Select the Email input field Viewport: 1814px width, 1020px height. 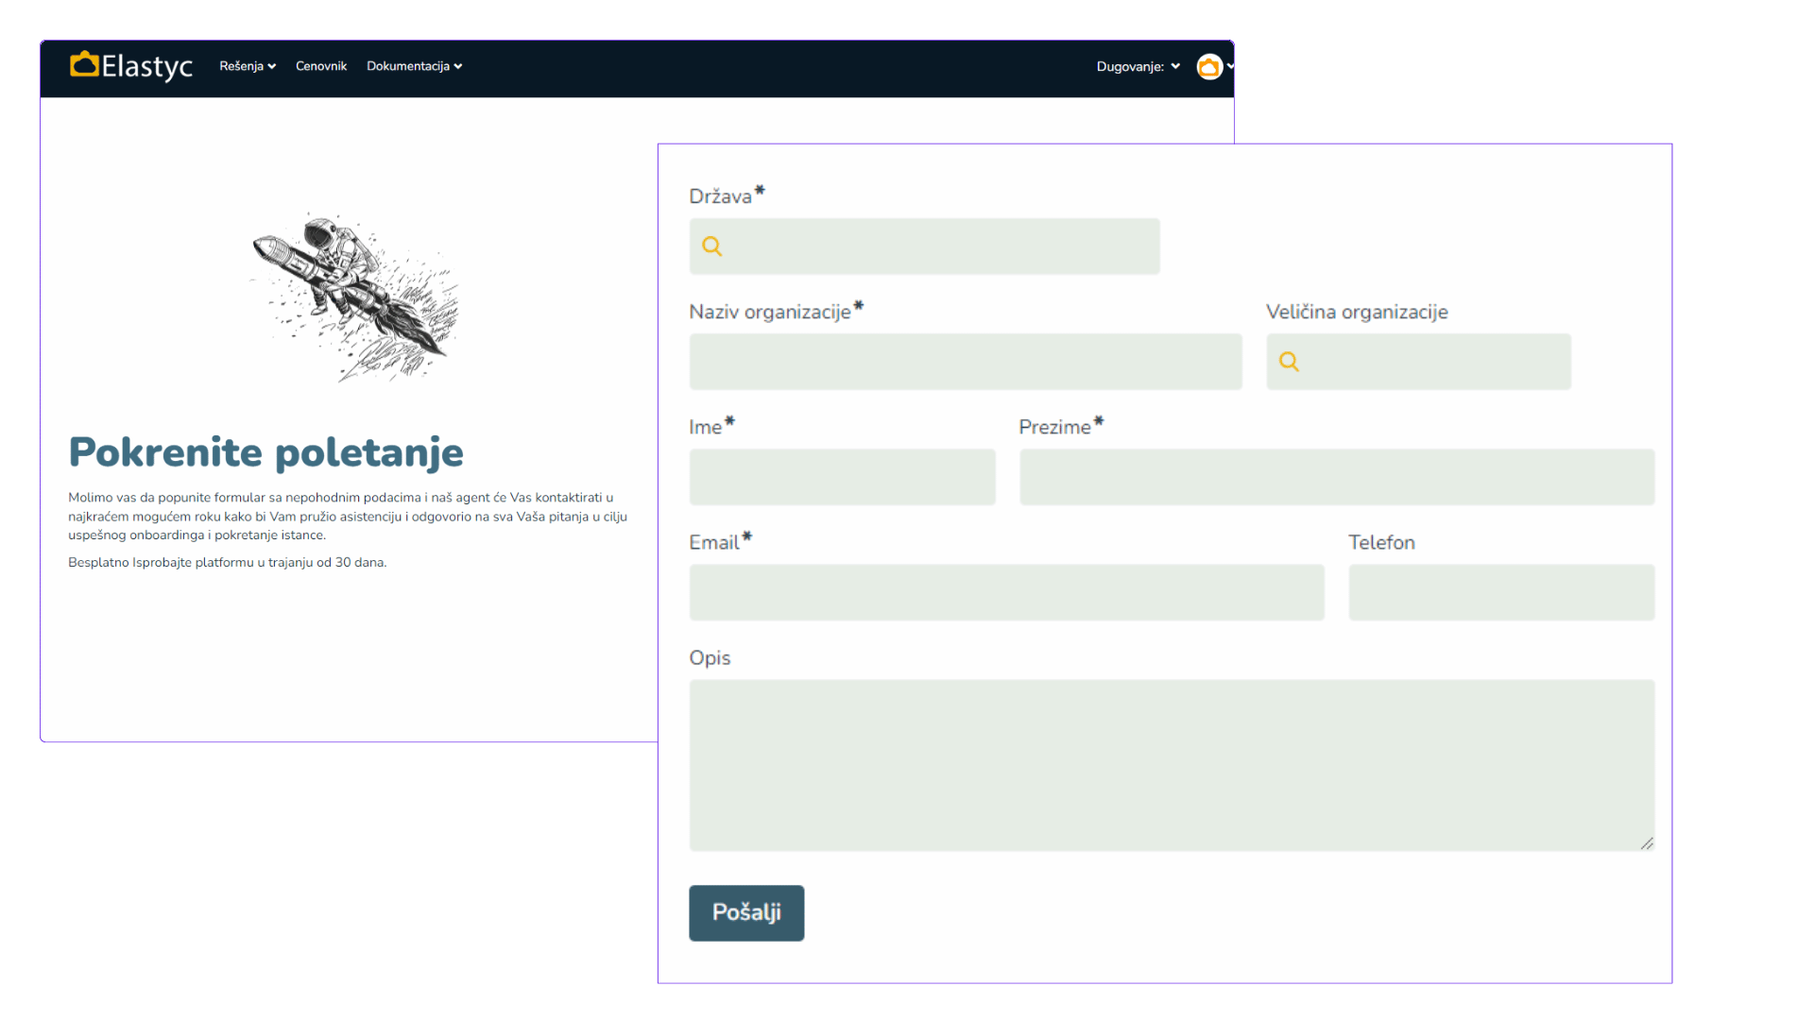point(1006,592)
